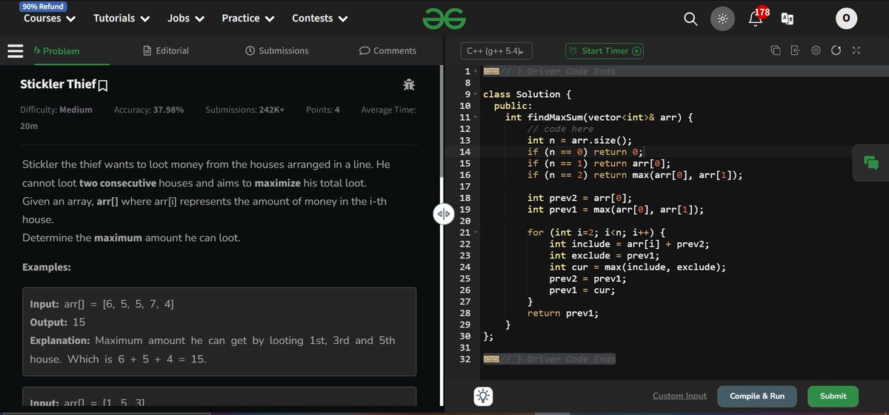The image size is (889, 415).
Task: Report a bug with the bug icon
Action: coord(408,85)
